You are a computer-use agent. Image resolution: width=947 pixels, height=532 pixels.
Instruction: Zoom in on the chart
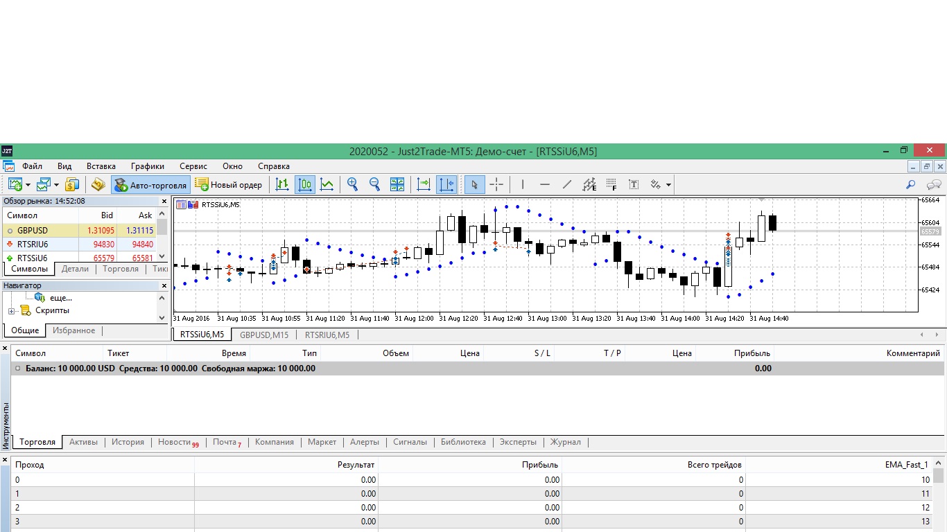click(x=353, y=185)
